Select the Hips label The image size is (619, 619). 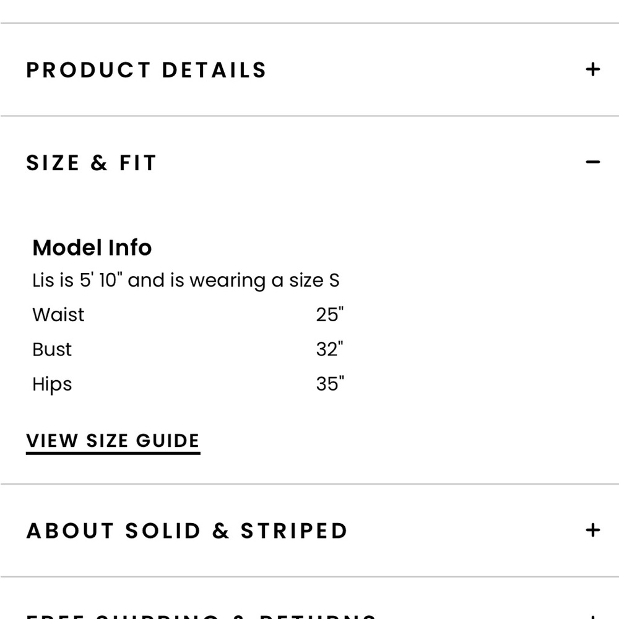[x=52, y=384]
